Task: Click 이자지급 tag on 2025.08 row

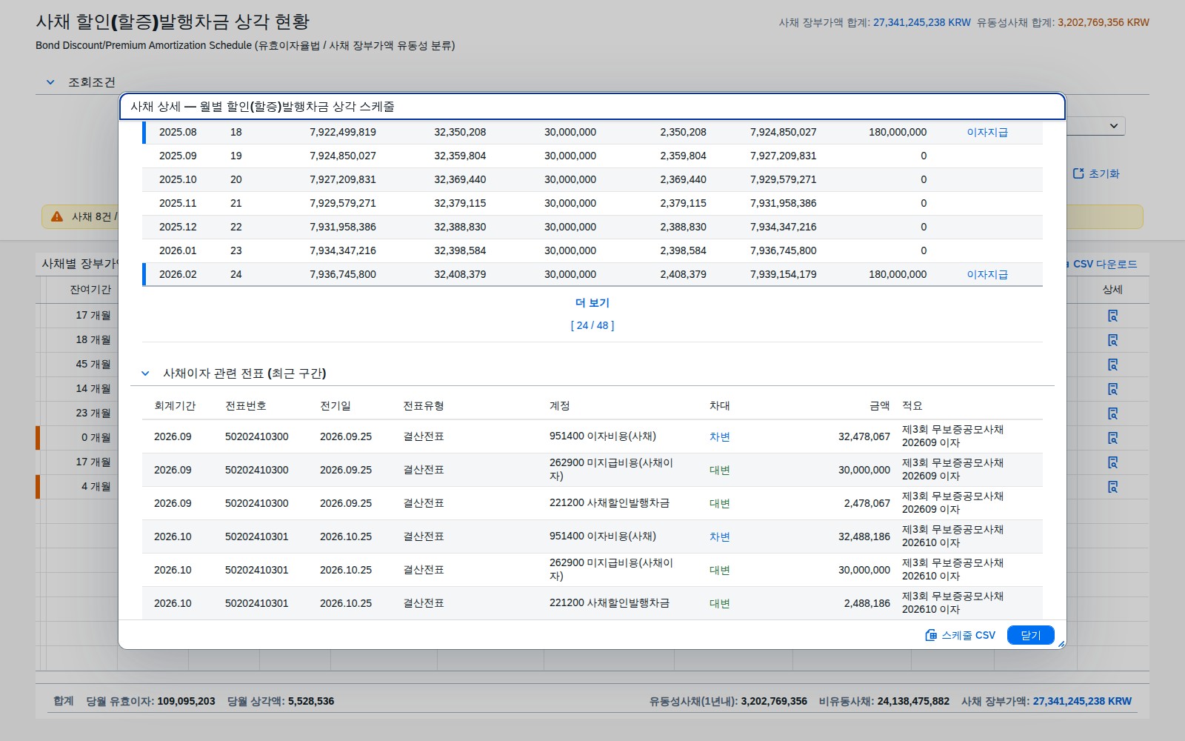Action: pos(987,132)
